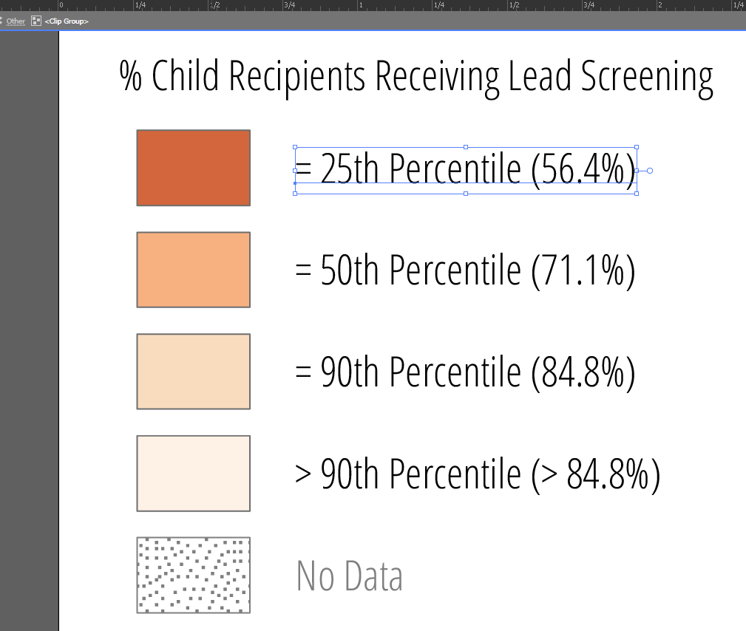Screen dimensions: 746x631
Task: Click the text out-port circle beside selected label
Action: click(650, 171)
